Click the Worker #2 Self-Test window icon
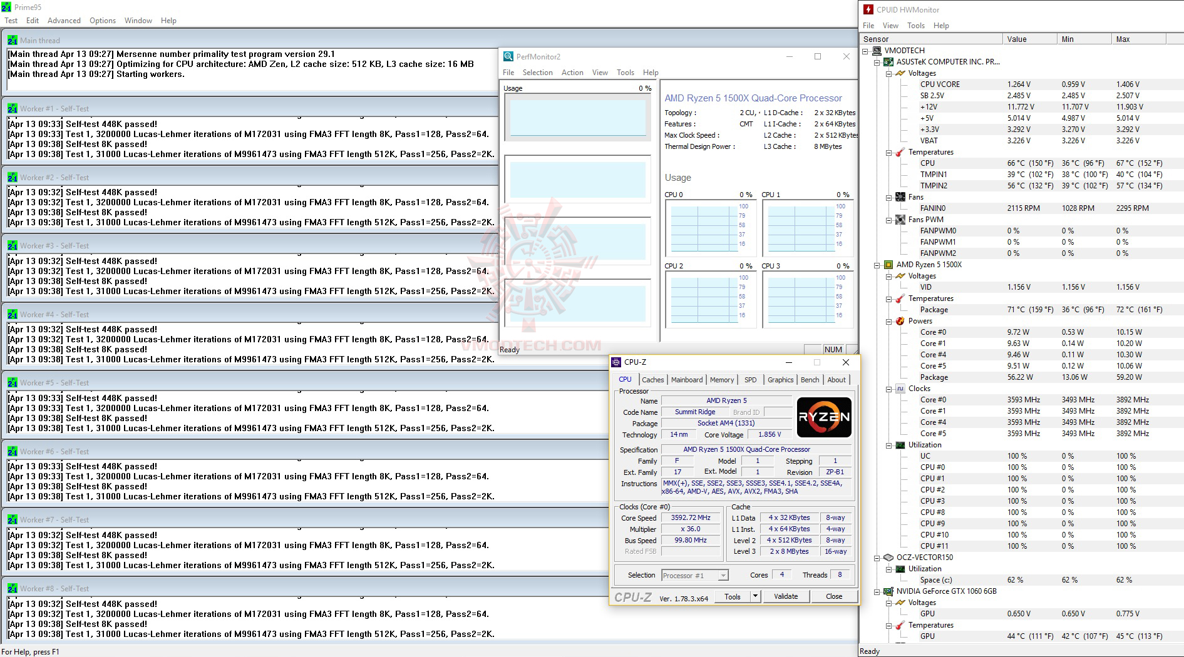The image size is (1184, 657). [13, 177]
